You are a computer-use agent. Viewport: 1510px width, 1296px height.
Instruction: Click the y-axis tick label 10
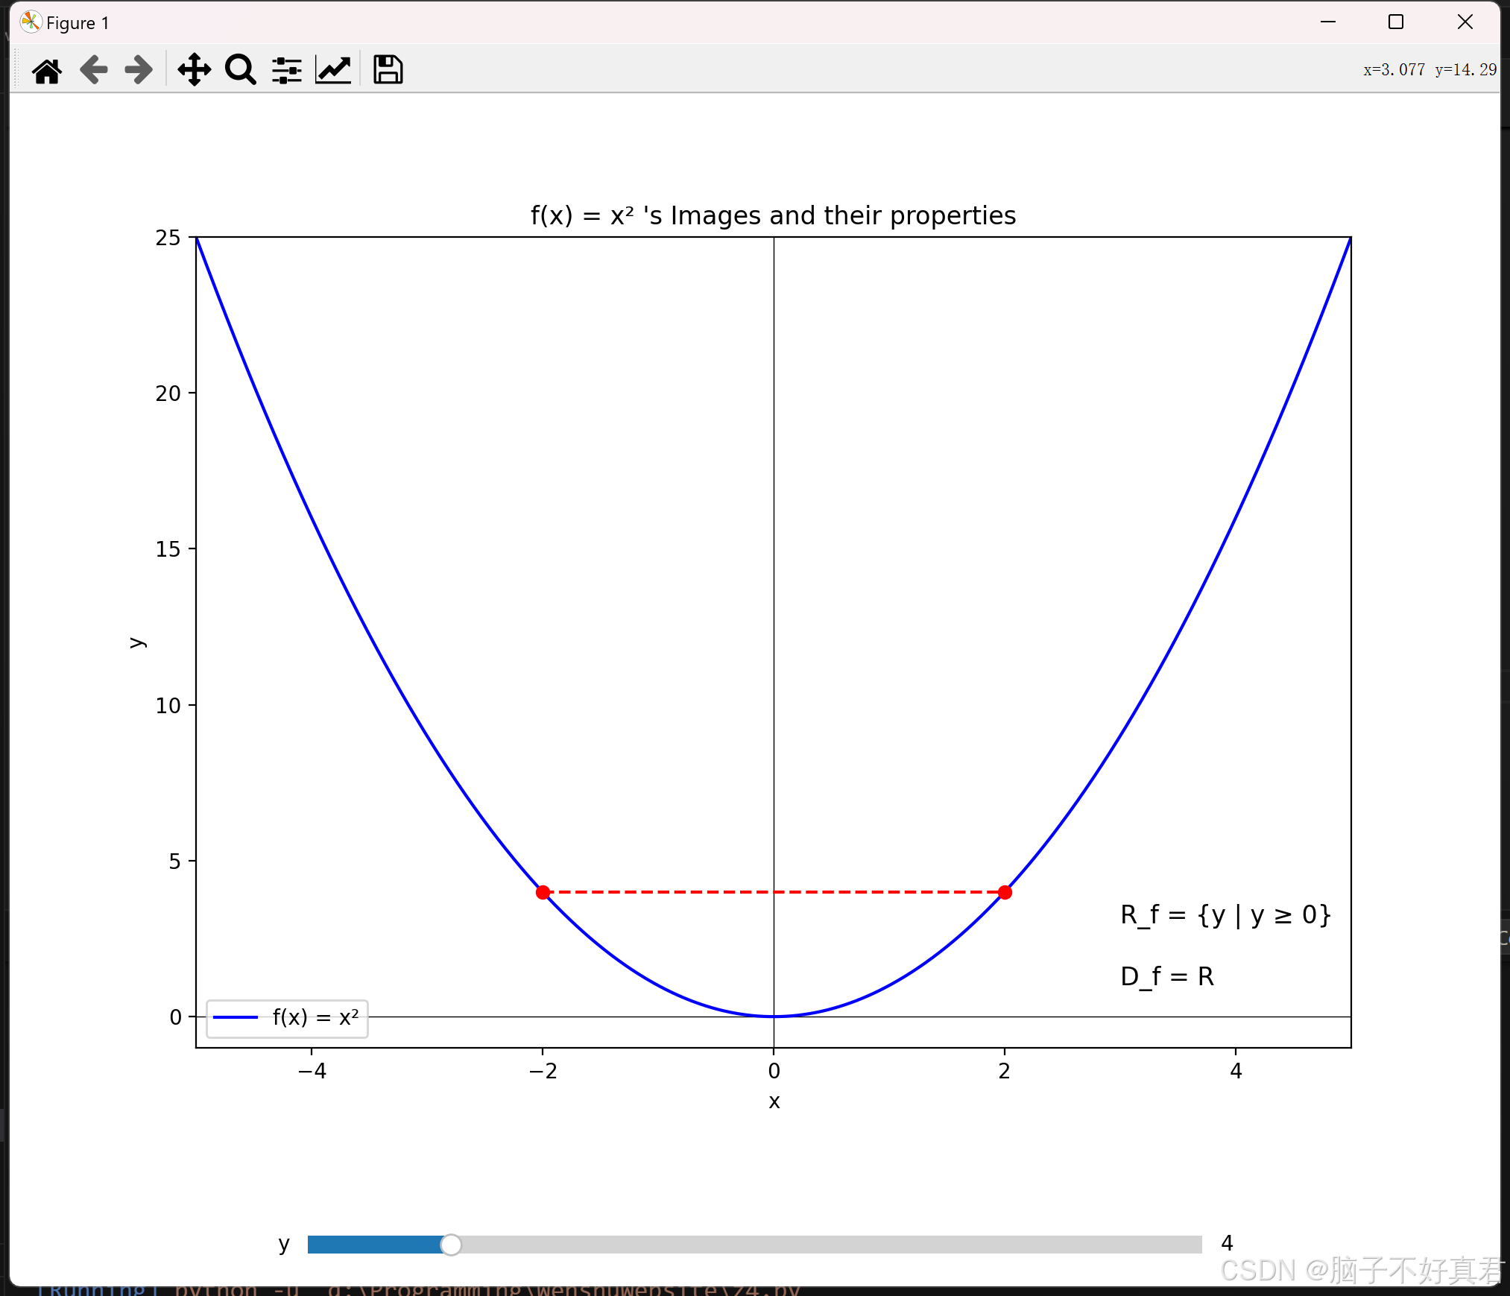(168, 706)
